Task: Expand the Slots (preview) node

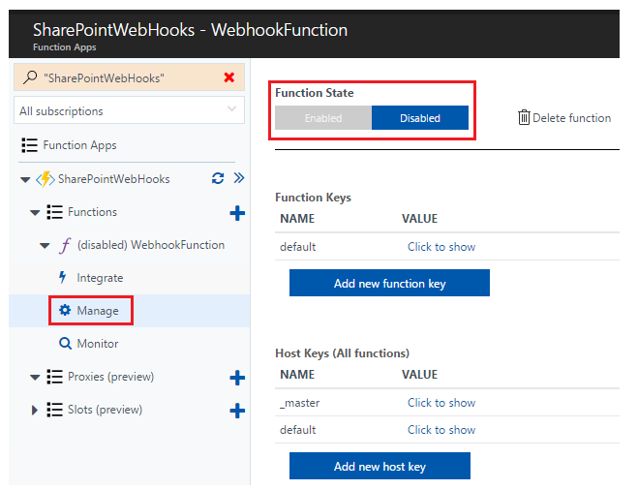Action: point(35,411)
